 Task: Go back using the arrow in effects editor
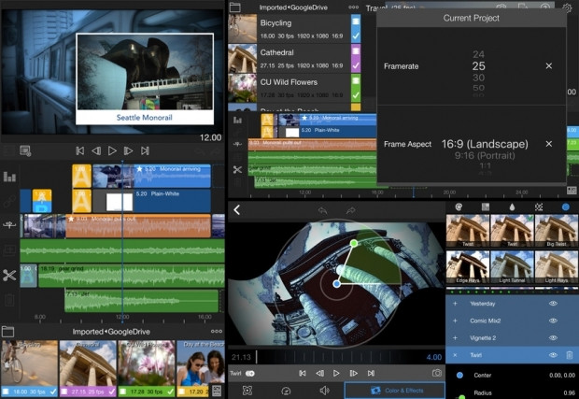coord(236,210)
